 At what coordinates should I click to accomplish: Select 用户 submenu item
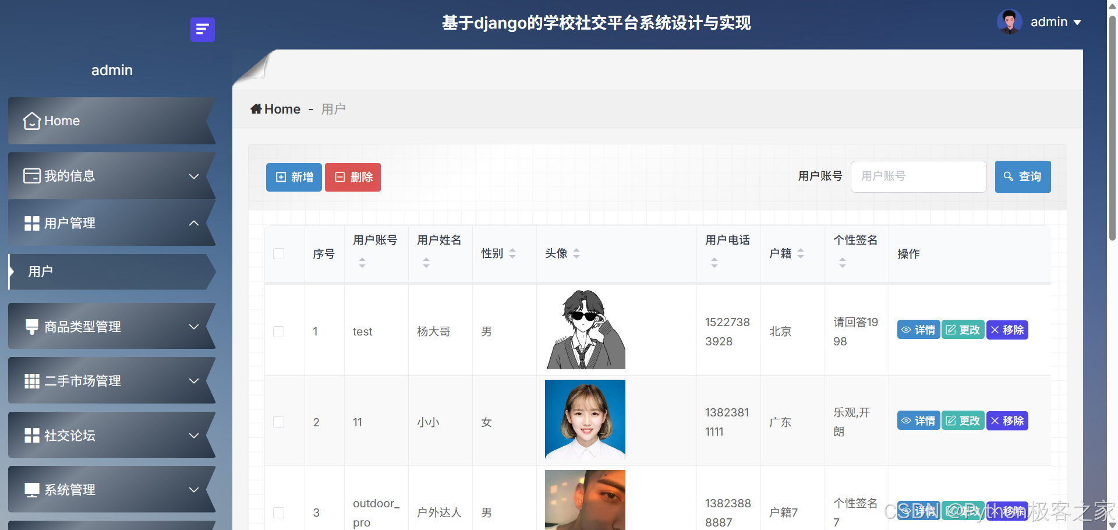tap(112, 271)
